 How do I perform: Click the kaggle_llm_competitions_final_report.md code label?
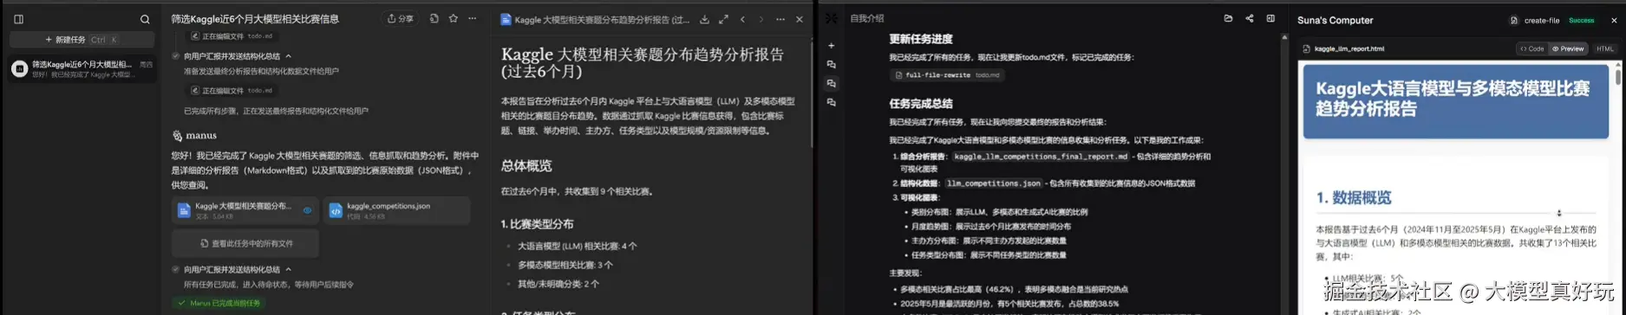coord(1041,157)
